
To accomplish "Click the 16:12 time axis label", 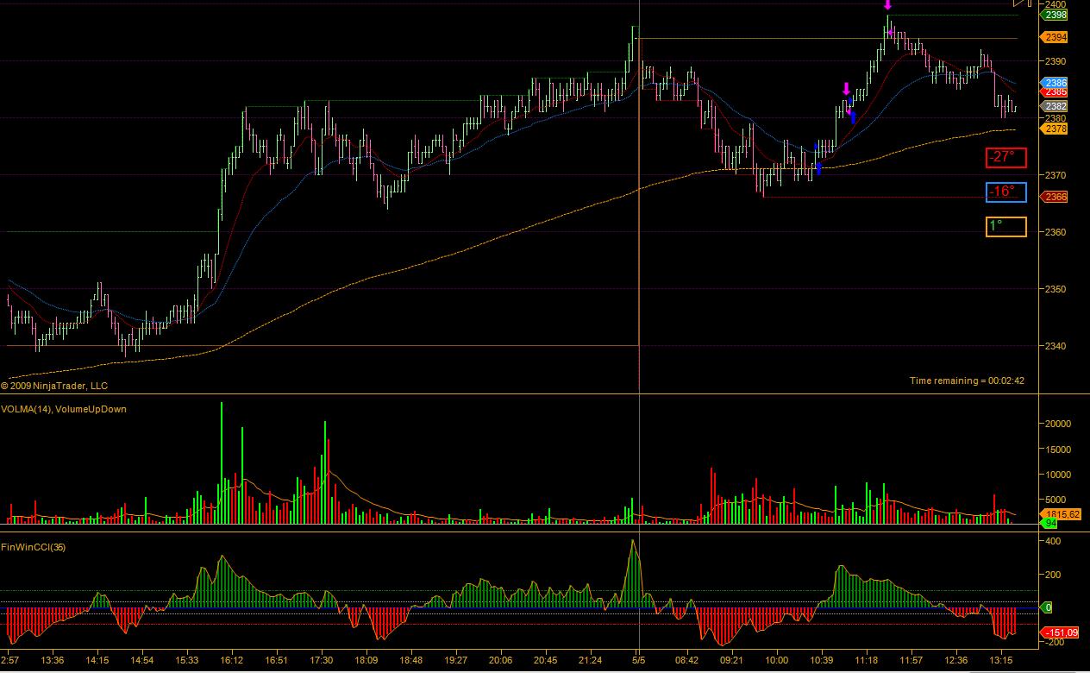I will tap(232, 660).
